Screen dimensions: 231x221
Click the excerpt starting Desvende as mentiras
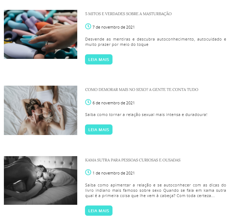coord(156,42)
